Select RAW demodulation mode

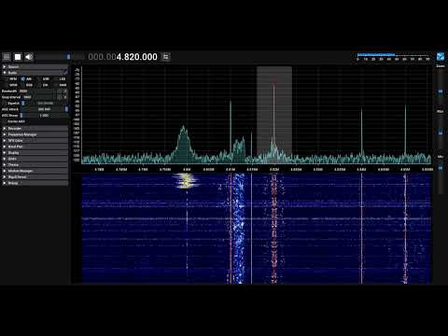[x=60, y=85]
